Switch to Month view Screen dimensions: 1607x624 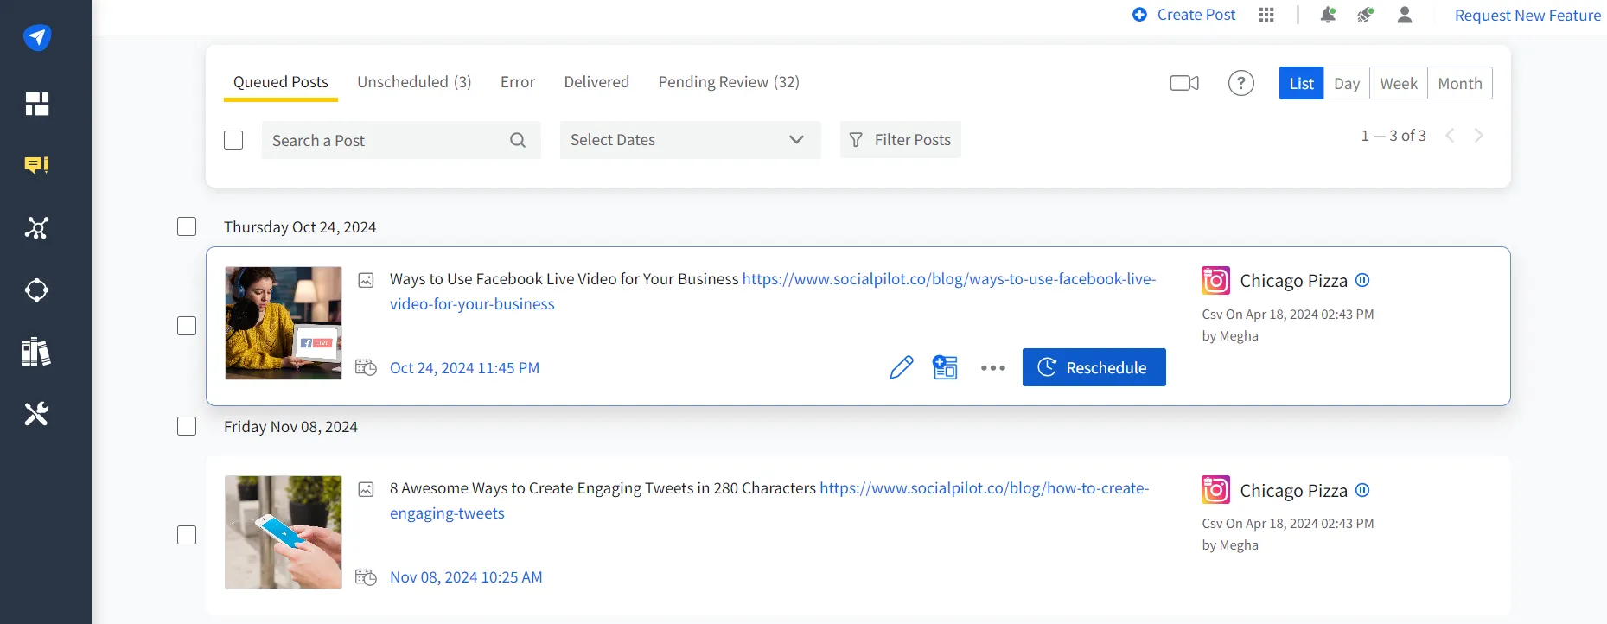[1460, 83]
